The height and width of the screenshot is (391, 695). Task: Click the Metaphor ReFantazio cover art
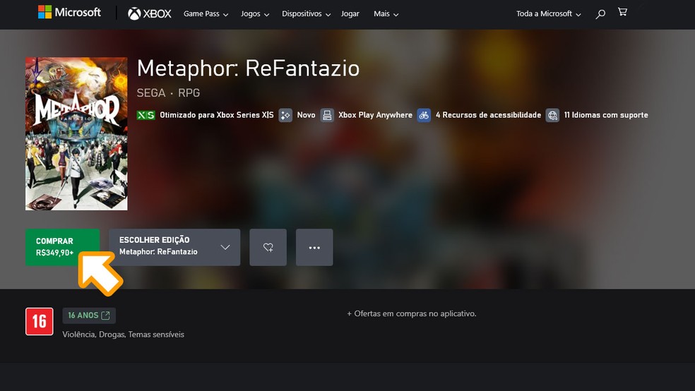tap(76, 133)
